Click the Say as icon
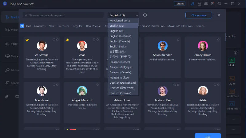Viewport: 246px width, 138px height. point(232,79)
